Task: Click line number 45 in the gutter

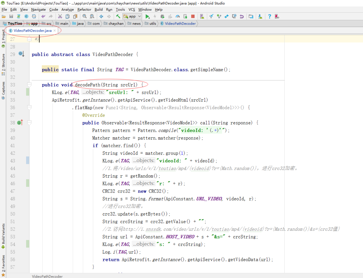Action: coord(12,176)
